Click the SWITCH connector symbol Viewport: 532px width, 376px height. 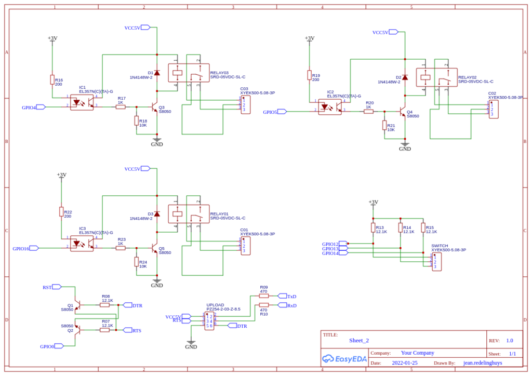point(436,262)
